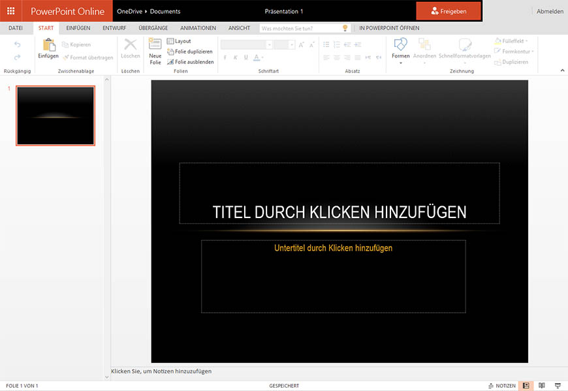This screenshot has height=391, width=568.
Task: Open the ANIMATIONEN tab
Action: (x=198, y=28)
